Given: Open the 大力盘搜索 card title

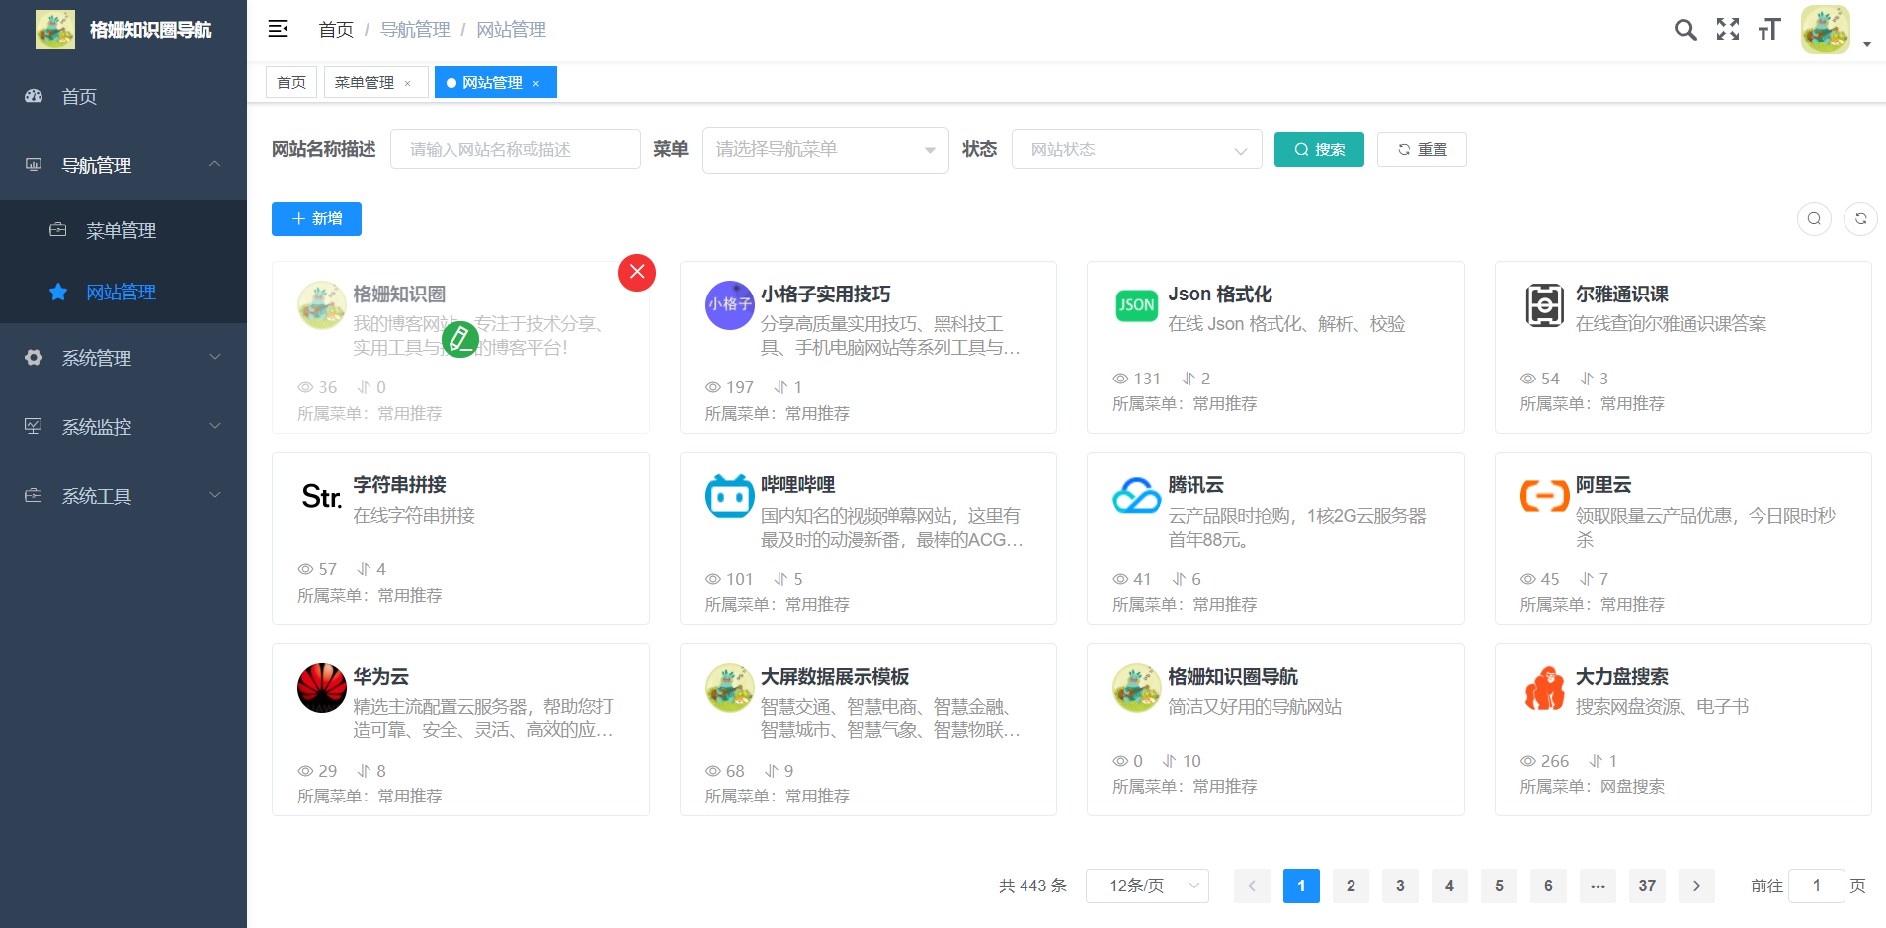Looking at the screenshot, I should [1622, 677].
